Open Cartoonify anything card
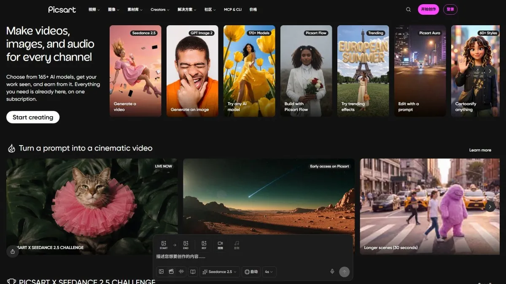 [475, 71]
